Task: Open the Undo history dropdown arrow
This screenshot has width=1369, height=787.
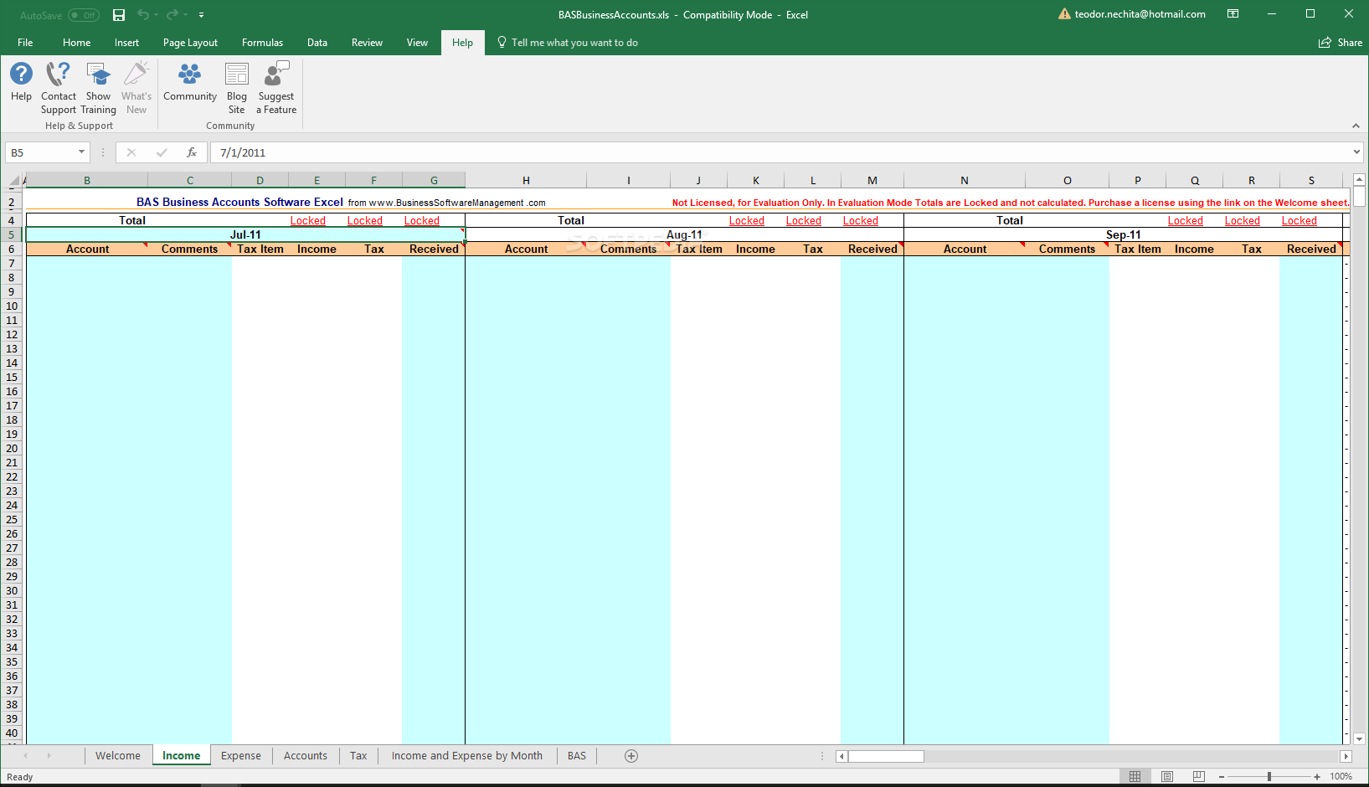Action: (156, 15)
